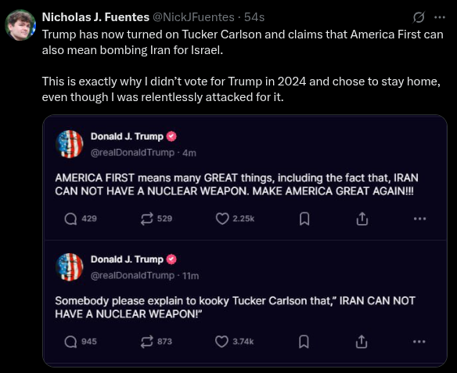Click the Grok icon on Fuentes' post

click(x=419, y=17)
